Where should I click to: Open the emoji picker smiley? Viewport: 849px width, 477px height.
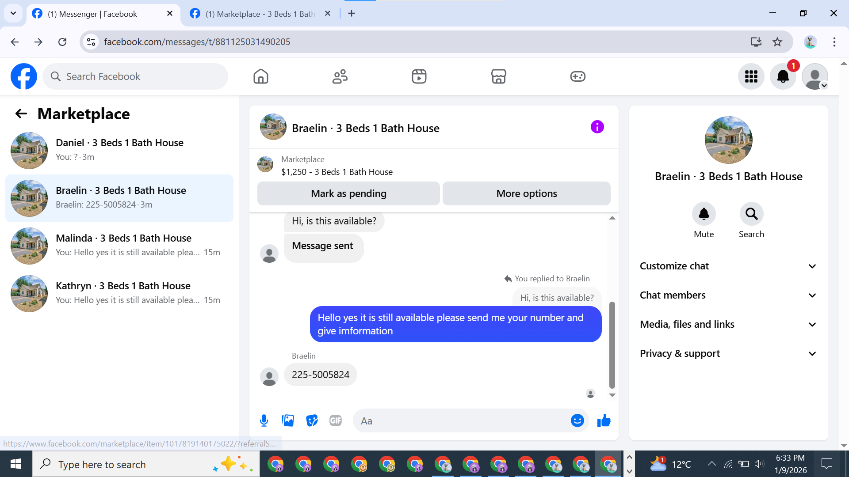pos(577,420)
